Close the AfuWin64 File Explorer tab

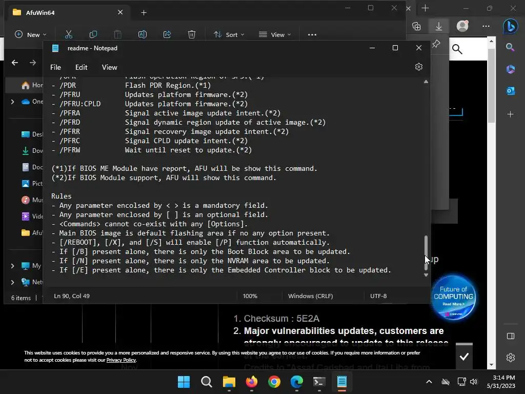(120, 12)
